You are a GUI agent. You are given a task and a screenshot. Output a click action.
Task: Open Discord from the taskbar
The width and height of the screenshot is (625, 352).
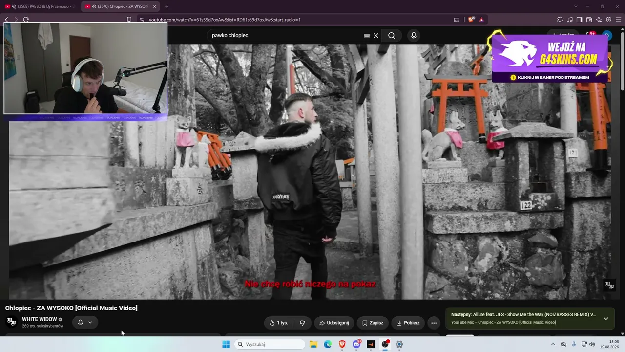tap(356, 344)
